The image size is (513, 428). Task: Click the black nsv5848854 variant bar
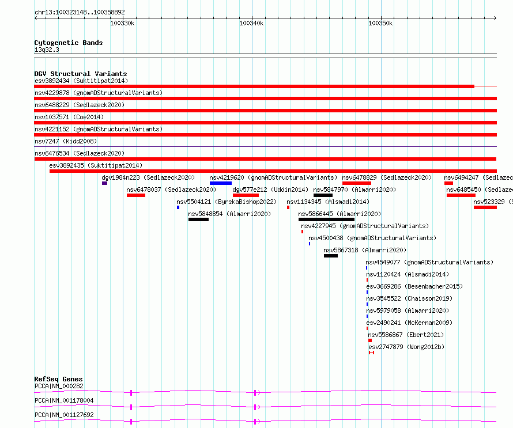[199, 219]
